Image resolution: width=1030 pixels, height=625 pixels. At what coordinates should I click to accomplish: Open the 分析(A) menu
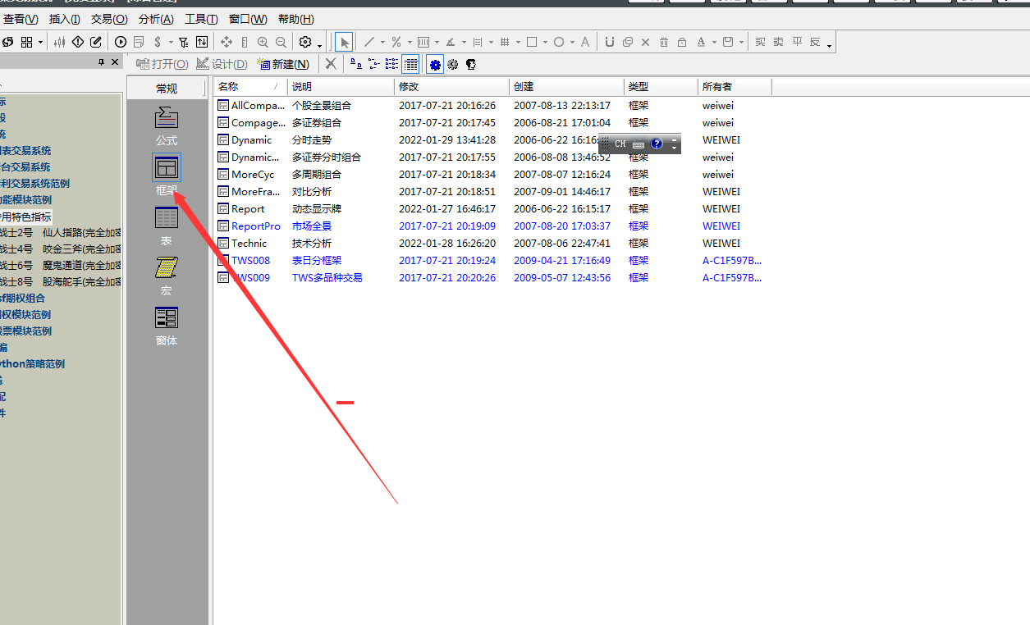point(156,19)
